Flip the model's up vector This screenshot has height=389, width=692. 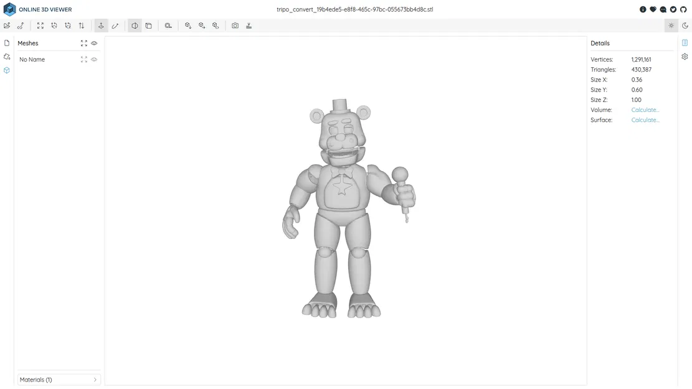[81, 26]
